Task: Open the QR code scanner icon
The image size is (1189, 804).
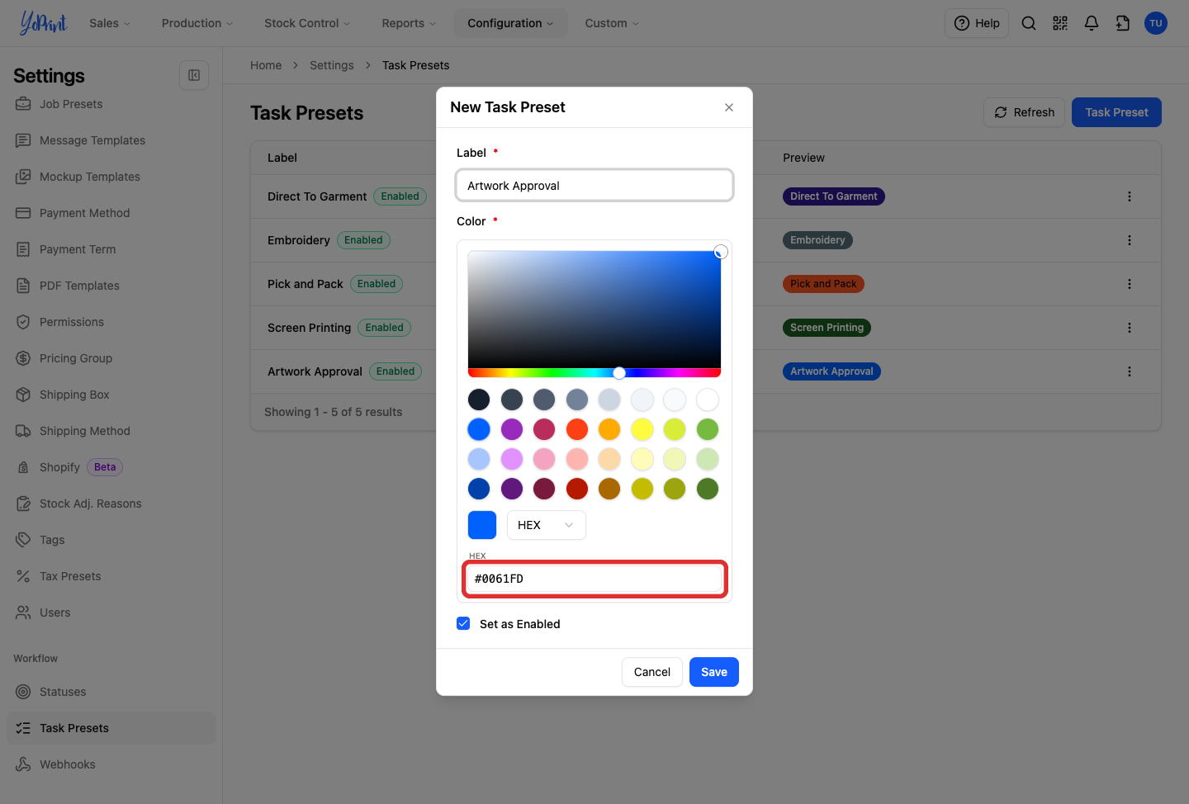Action: 1060,23
